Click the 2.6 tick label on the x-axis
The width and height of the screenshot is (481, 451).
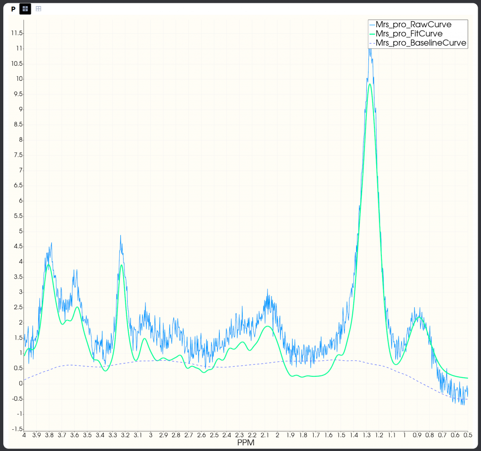202,435
